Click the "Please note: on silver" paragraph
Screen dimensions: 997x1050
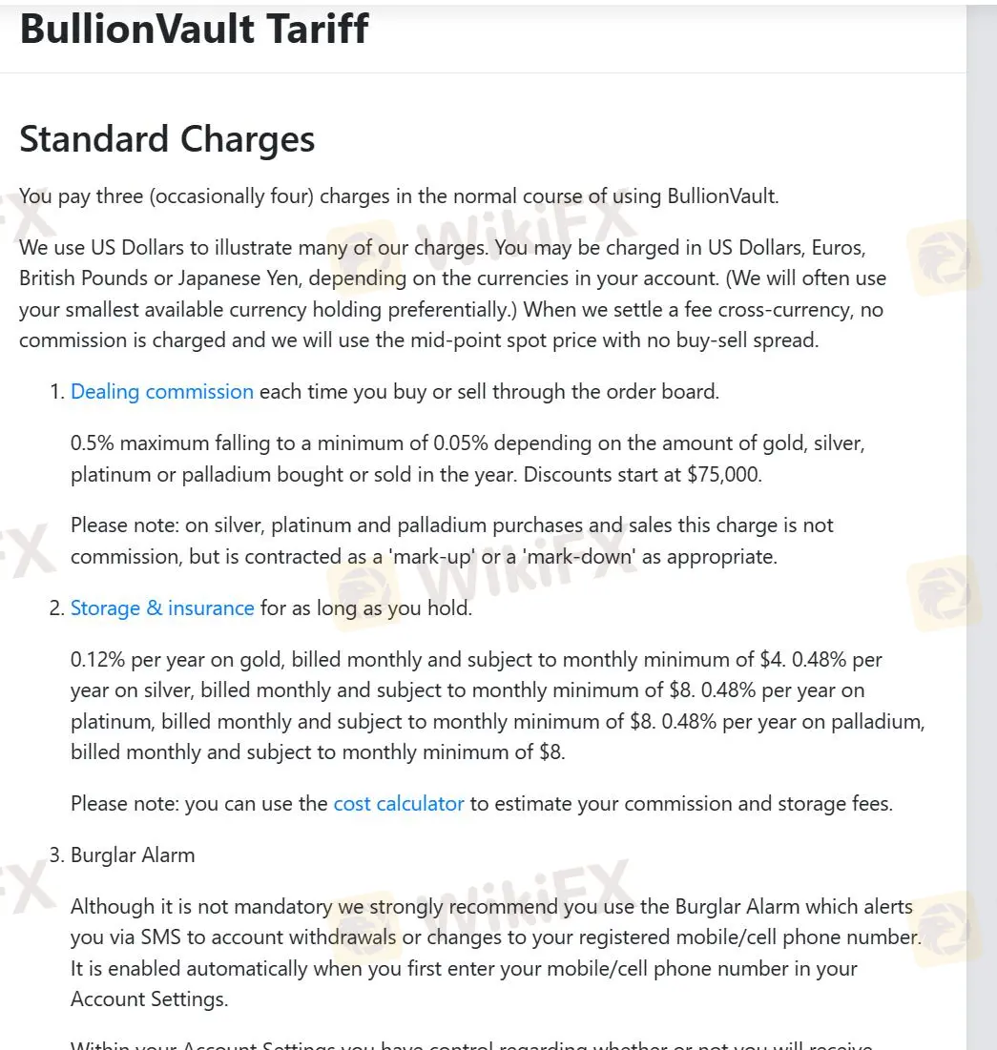click(452, 541)
